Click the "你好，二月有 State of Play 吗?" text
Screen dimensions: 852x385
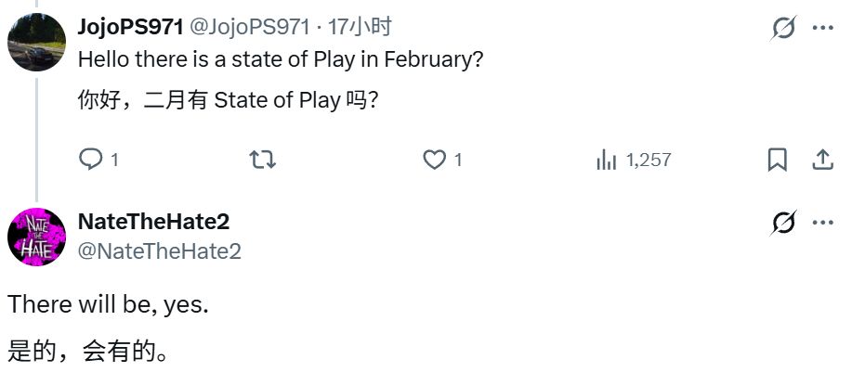click(228, 100)
